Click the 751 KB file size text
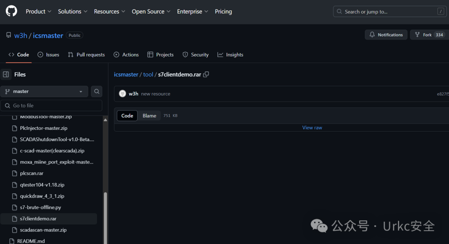 click(x=170, y=116)
